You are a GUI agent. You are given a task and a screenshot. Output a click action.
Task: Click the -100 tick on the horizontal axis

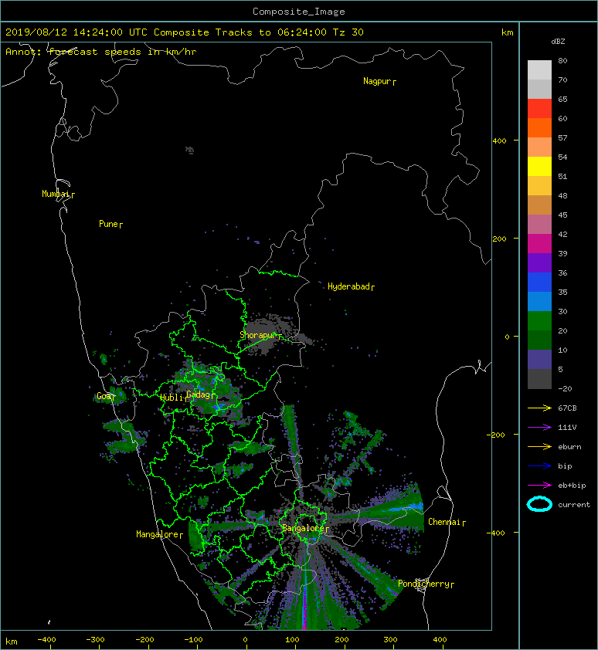tap(193, 640)
